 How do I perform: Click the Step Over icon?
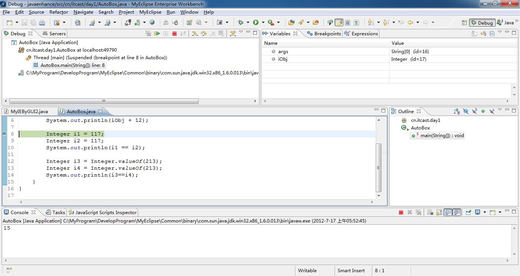click(x=204, y=33)
